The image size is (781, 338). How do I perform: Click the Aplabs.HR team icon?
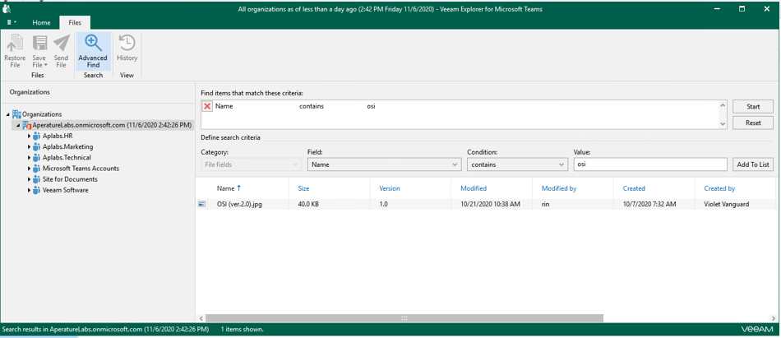36,136
